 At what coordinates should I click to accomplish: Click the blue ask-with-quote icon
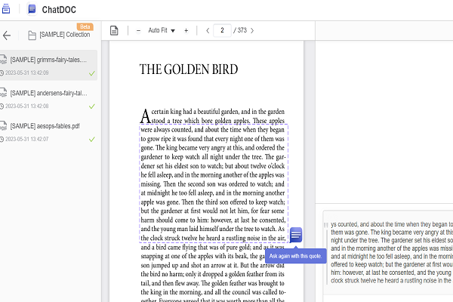point(296,235)
